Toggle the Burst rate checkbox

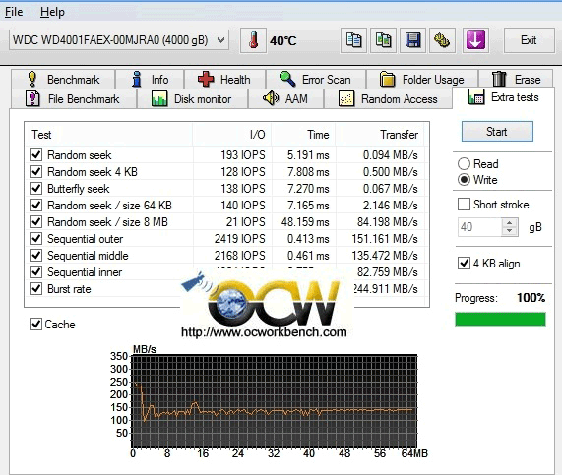35,289
